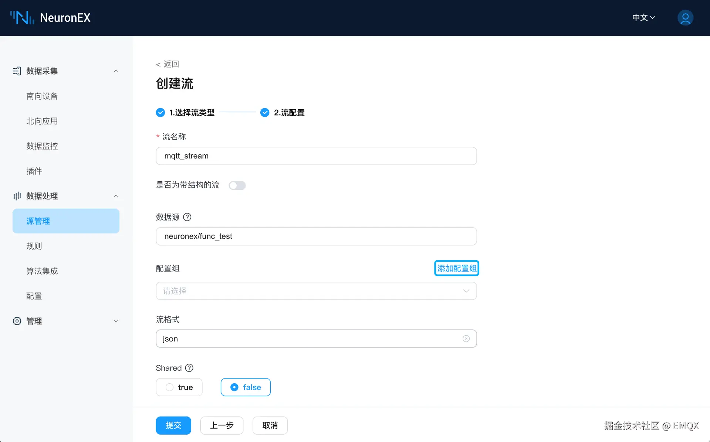
Task: Open the help tooltip next to Shared
Action: (x=189, y=368)
